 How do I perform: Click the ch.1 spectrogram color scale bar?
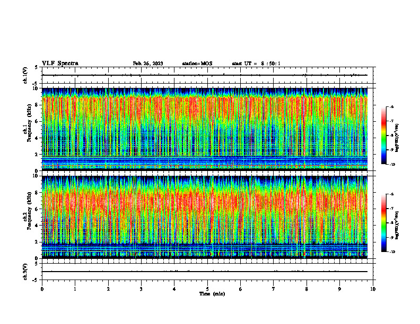click(x=383, y=136)
